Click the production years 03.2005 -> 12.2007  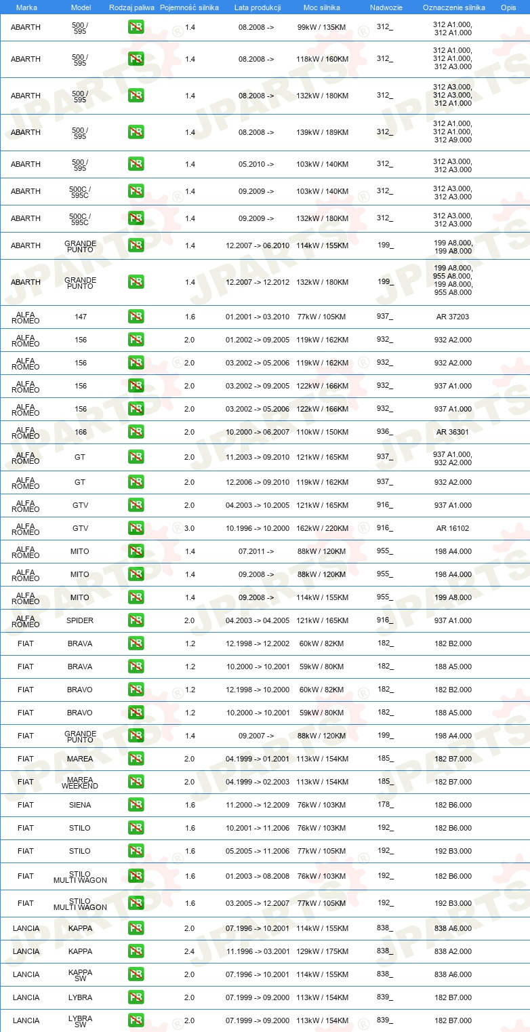[x=258, y=903]
